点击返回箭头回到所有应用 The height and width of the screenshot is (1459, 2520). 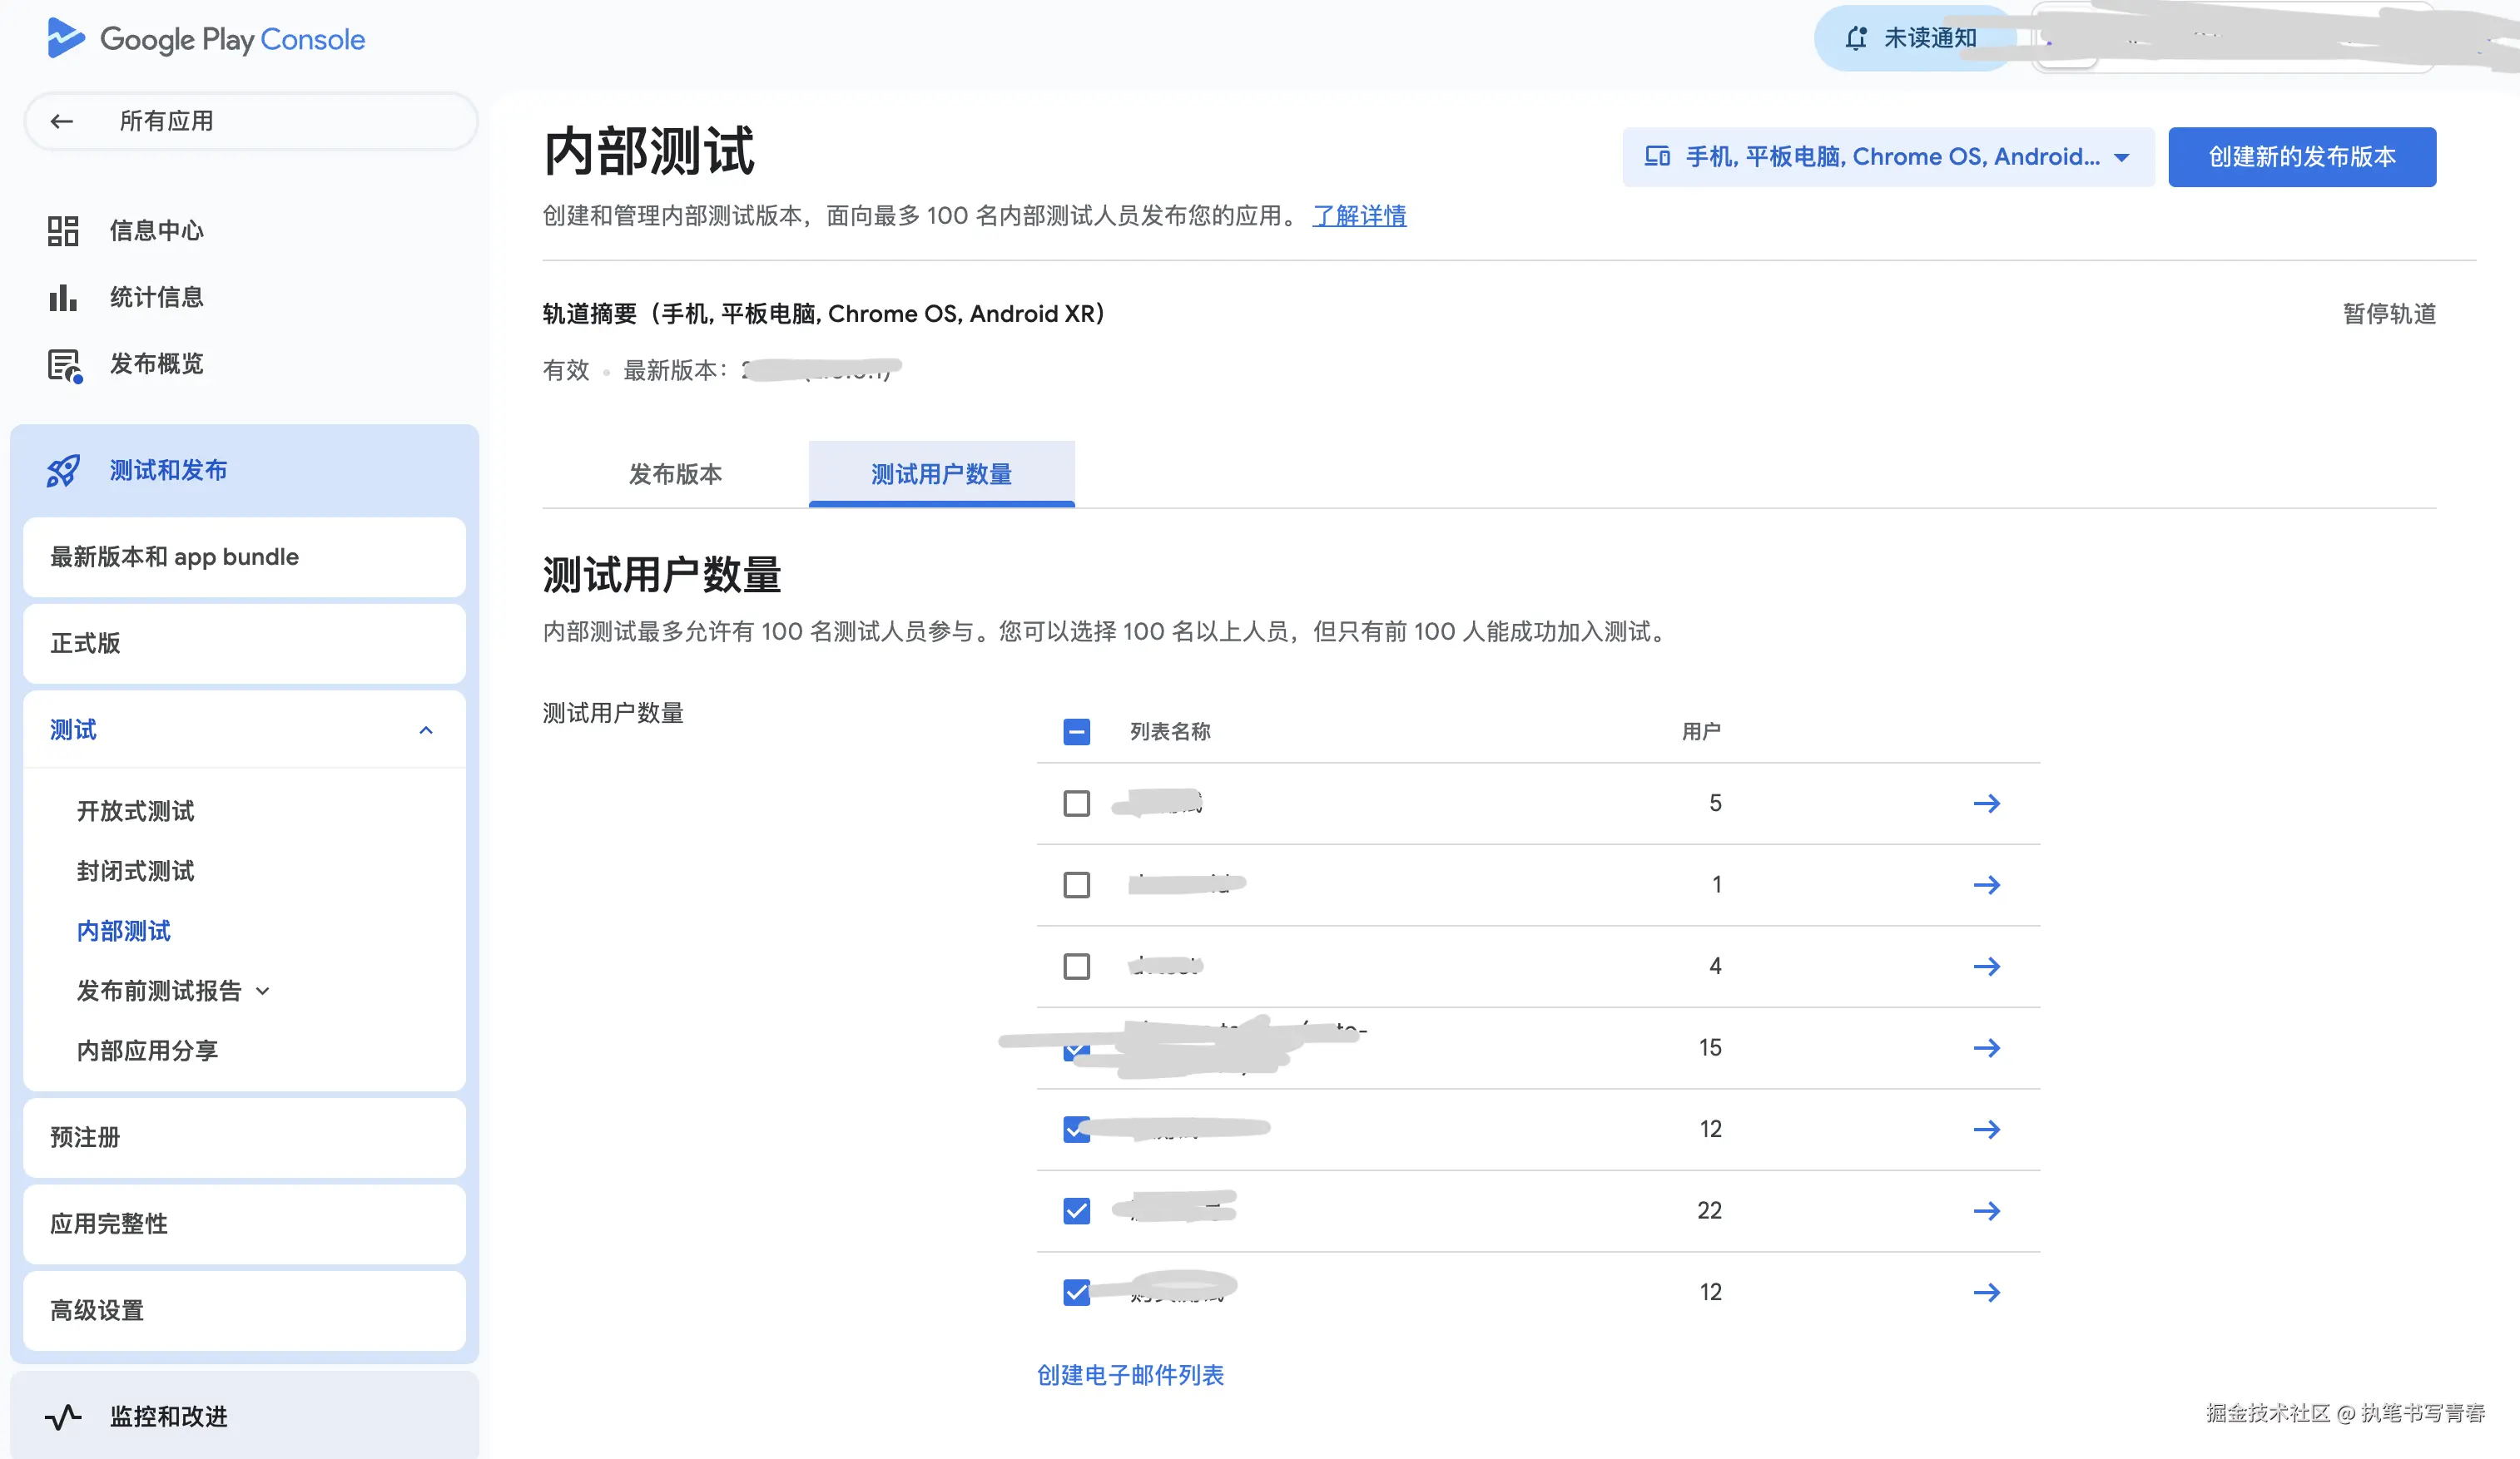pos(61,120)
